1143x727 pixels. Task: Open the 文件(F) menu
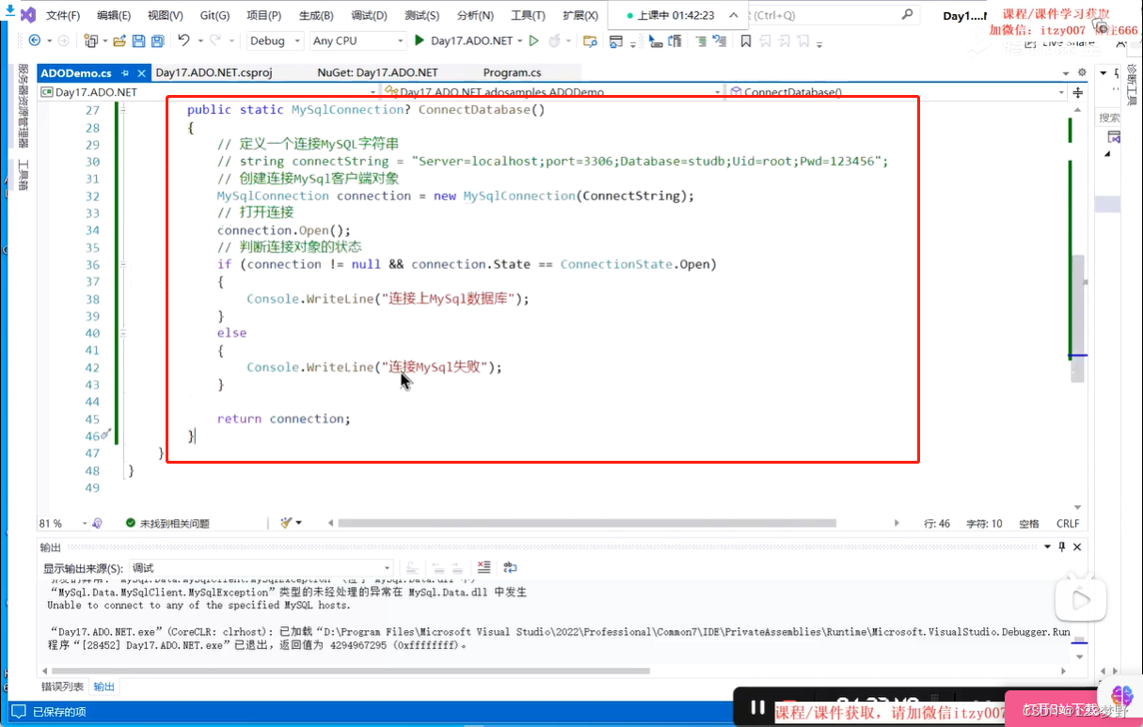(x=63, y=15)
